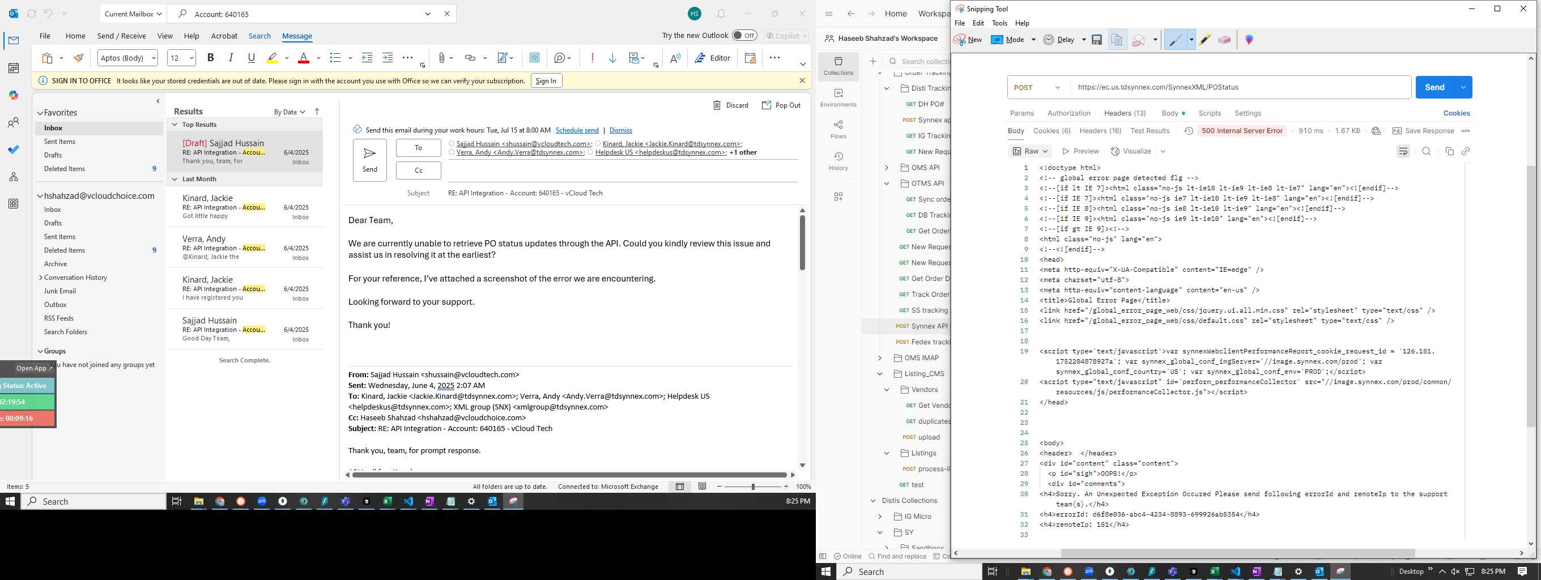Open the Acrobat ribbon tab
1541x580 pixels.
[224, 36]
